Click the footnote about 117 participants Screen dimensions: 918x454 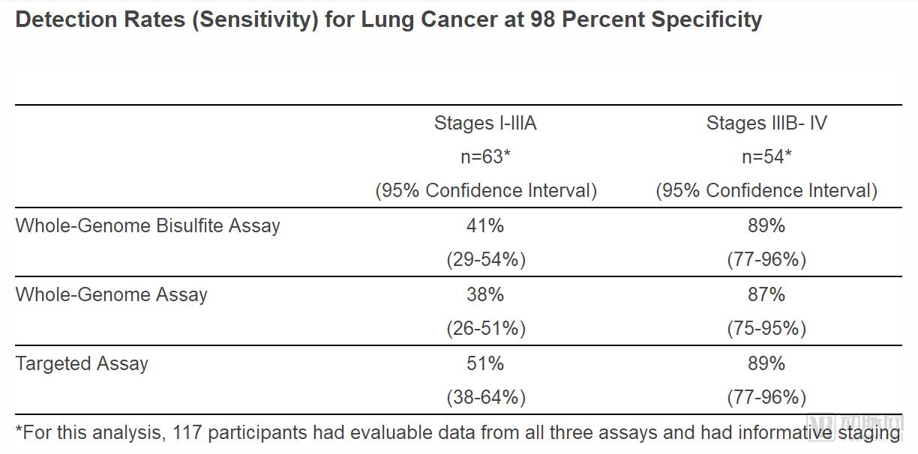click(x=420, y=432)
